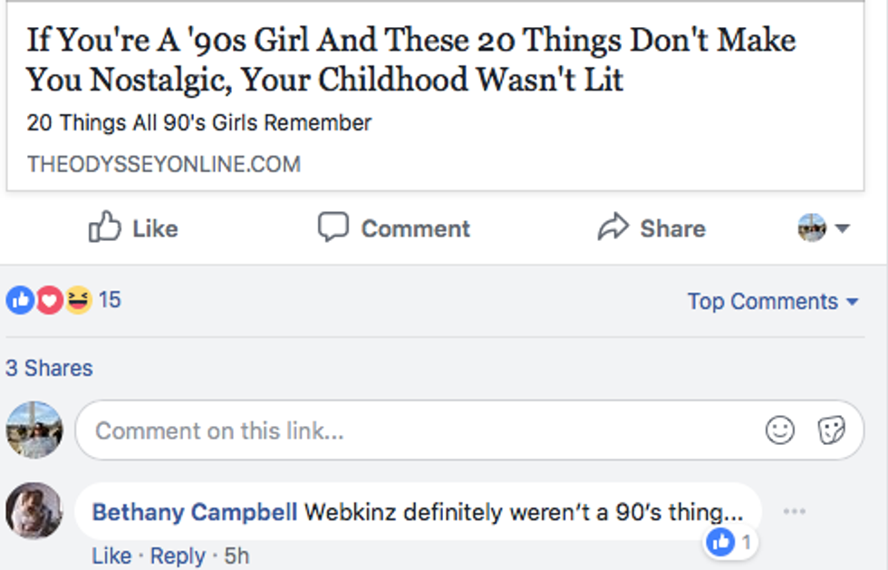Open the Top Comments sorting dropdown
This screenshot has height=570, width=888.
point(772,301)
